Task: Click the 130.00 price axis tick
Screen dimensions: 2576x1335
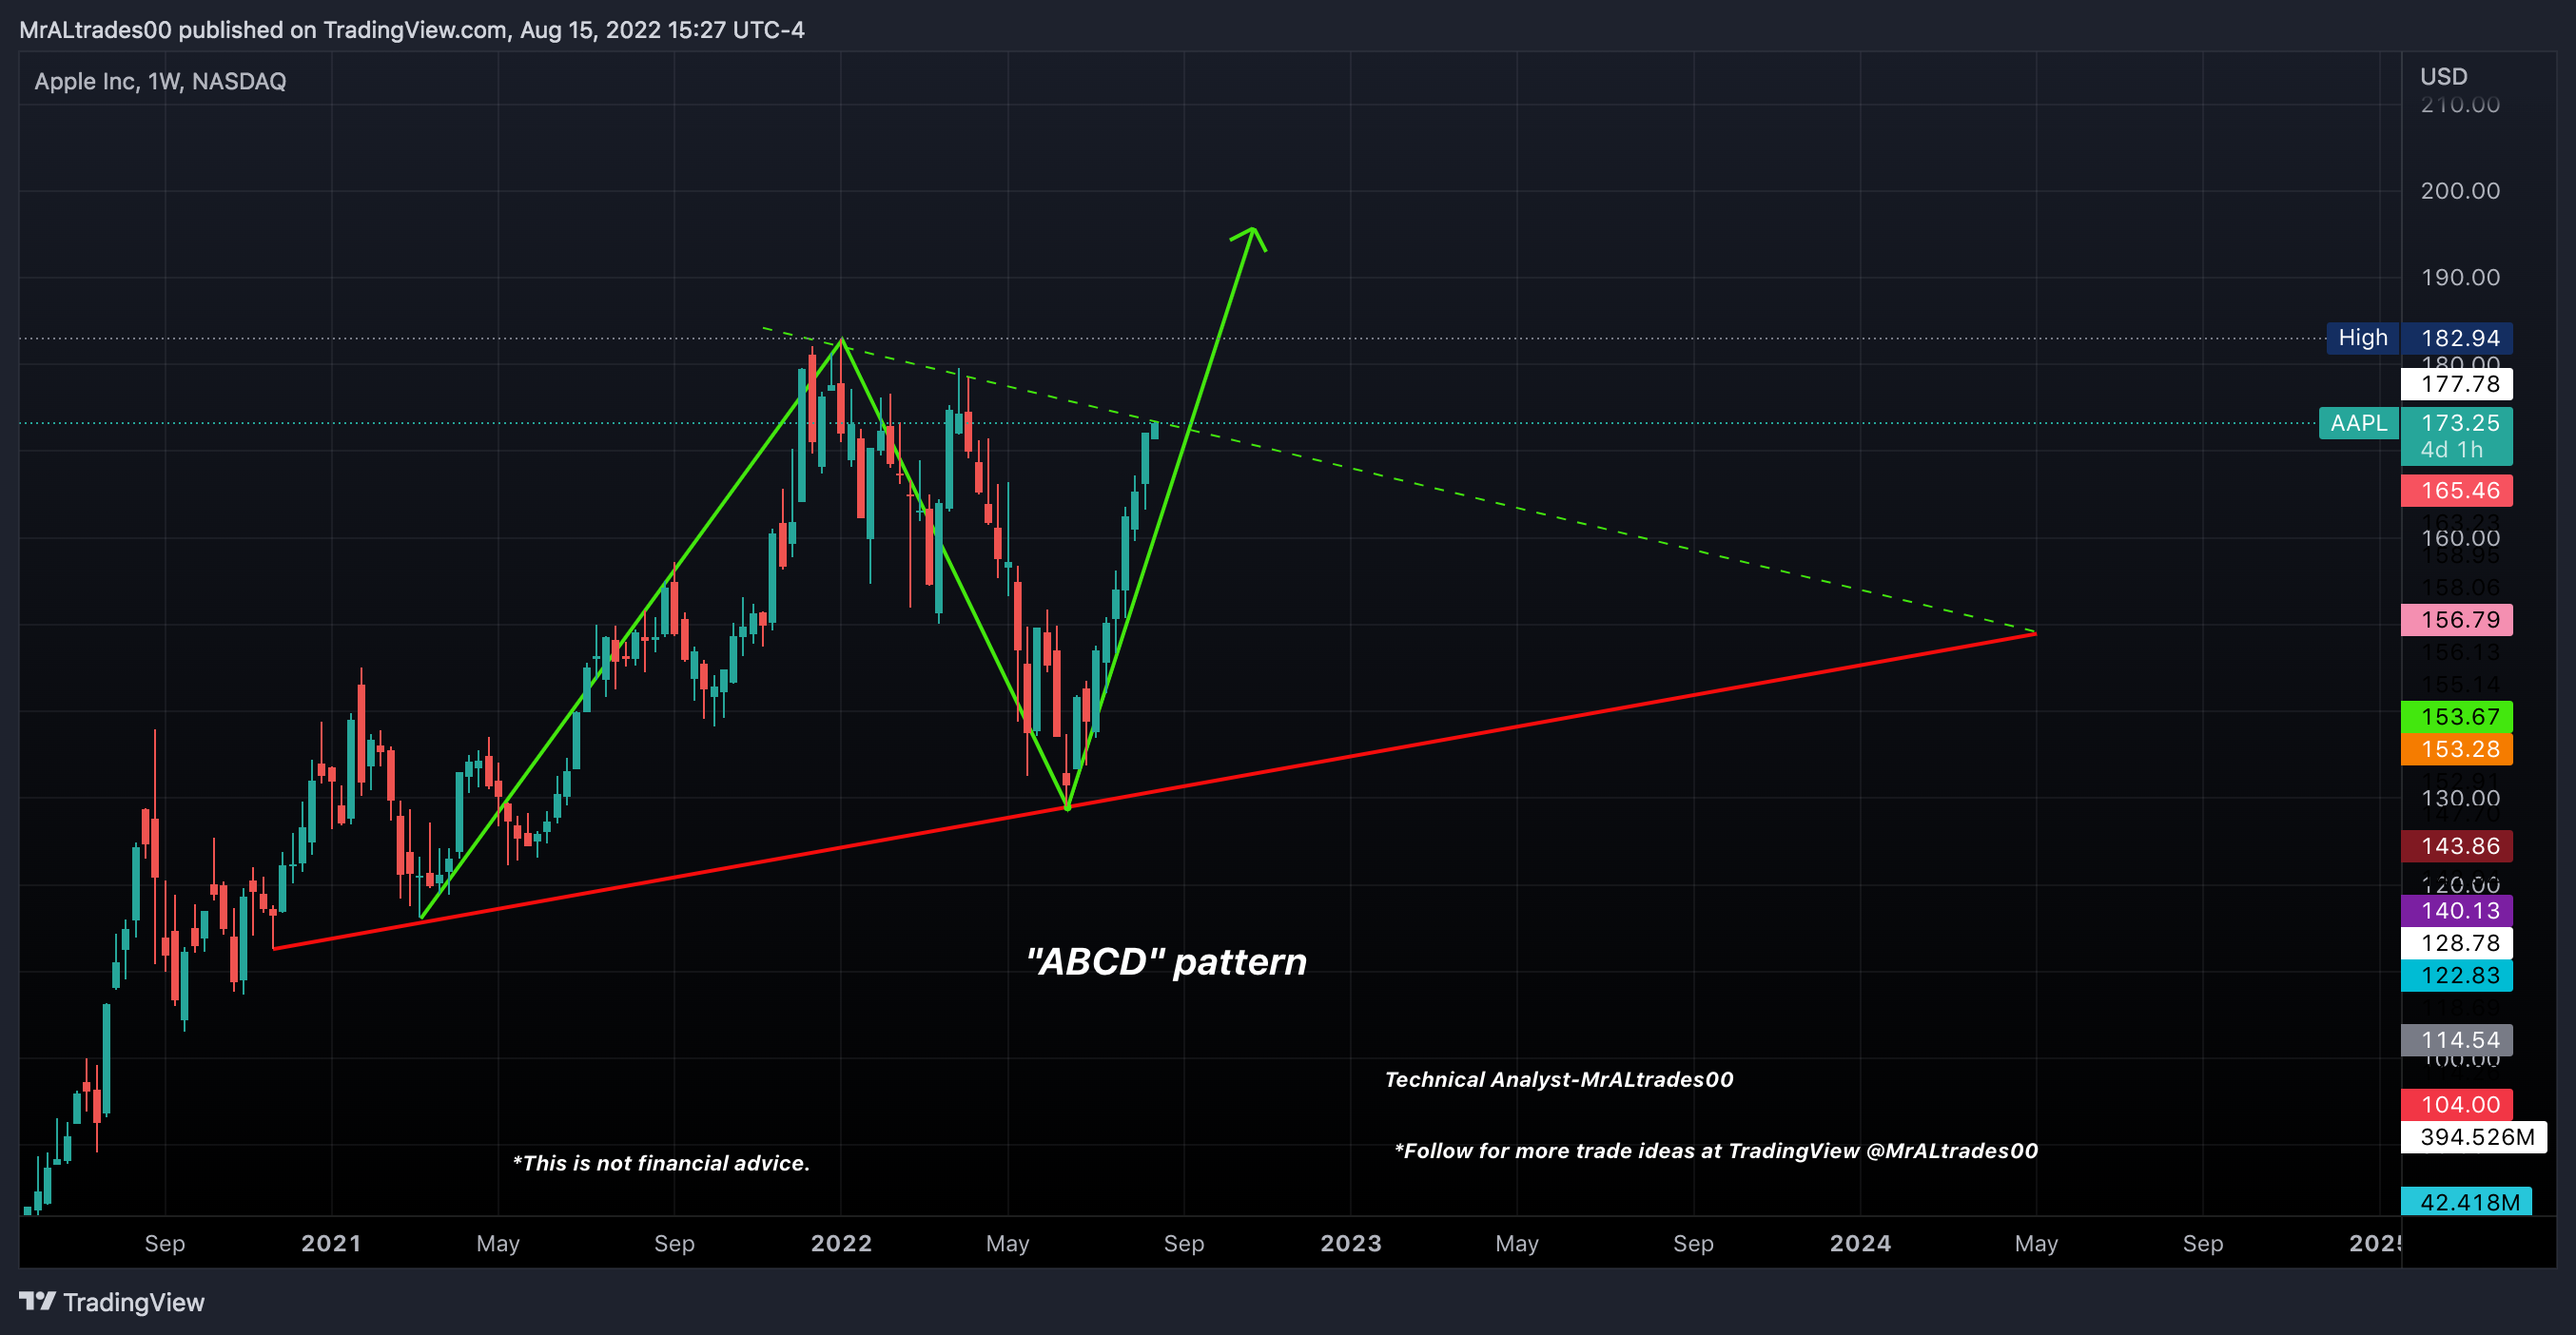Action: [x=2460, y=799]
